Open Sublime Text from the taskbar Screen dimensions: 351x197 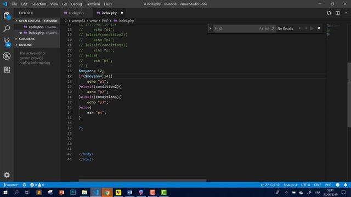[39, 192]
